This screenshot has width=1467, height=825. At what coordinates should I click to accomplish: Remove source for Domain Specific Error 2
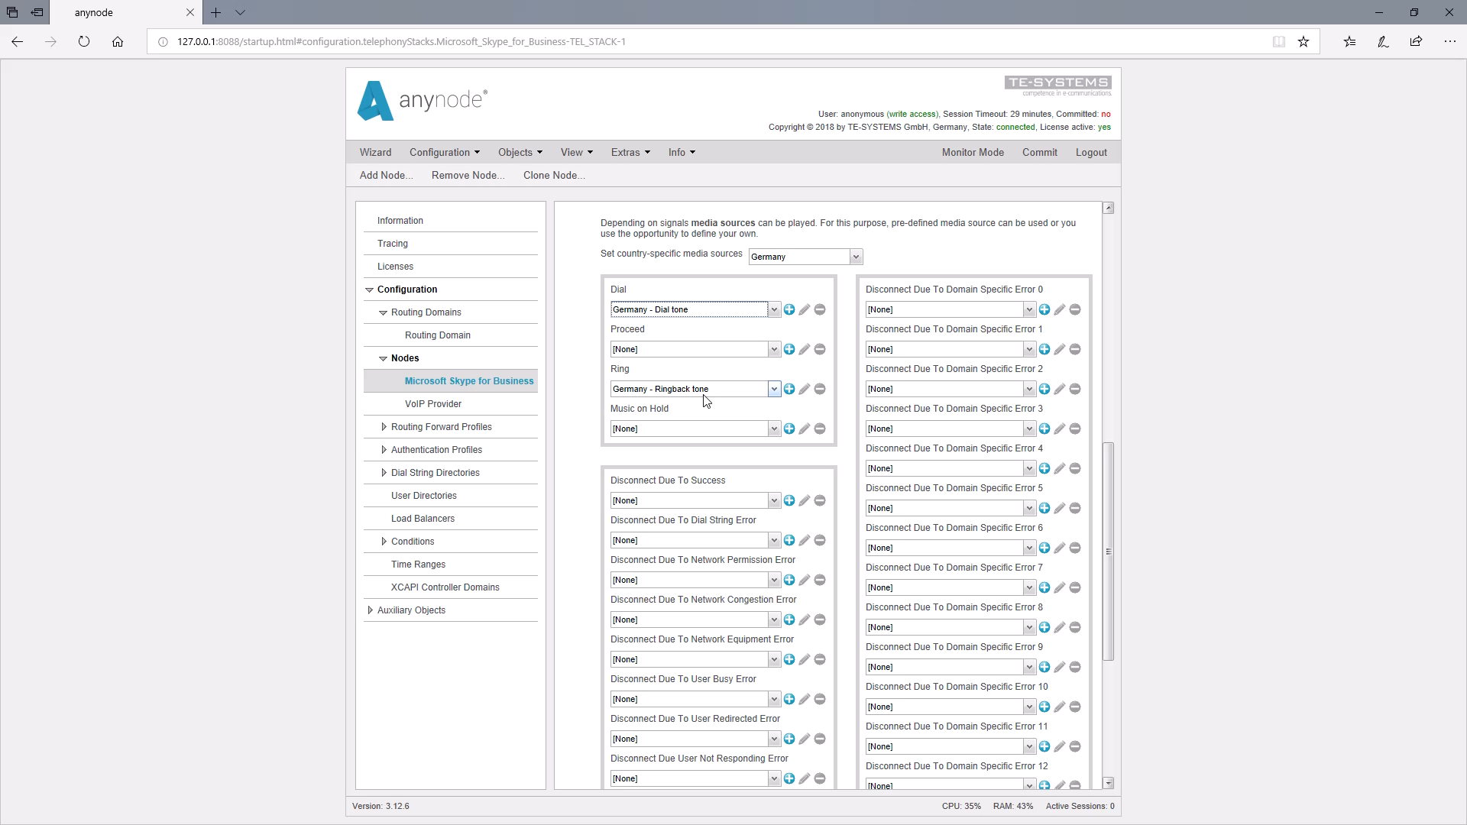1075,389
